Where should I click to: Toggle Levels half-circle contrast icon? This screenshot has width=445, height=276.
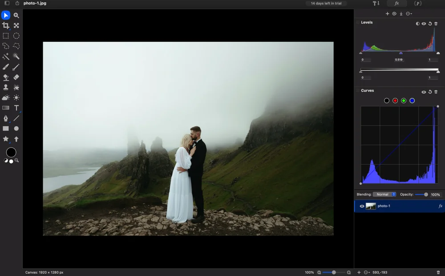pyautogui.click(x=417, y=24)
